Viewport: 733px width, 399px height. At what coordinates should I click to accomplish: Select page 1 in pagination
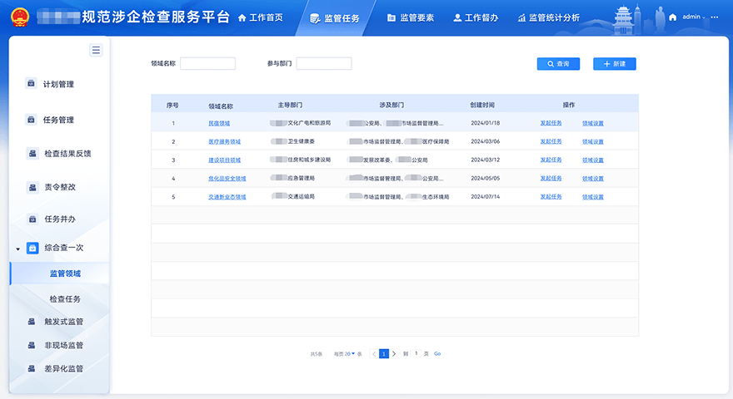click(x=384, y=354)
